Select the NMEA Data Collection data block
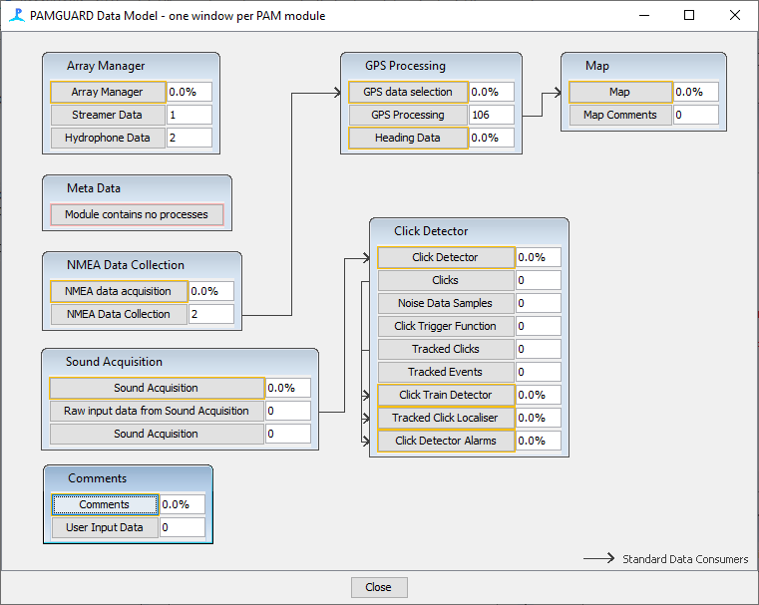759x605 pixels. pyautogui.click(x=119, y=314)
